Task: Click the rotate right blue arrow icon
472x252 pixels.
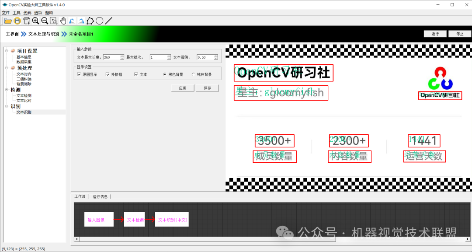Action: 81,21
